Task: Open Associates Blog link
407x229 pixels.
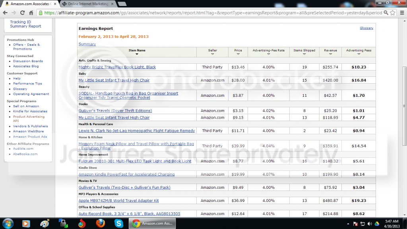Action: (x=26, y=66)
